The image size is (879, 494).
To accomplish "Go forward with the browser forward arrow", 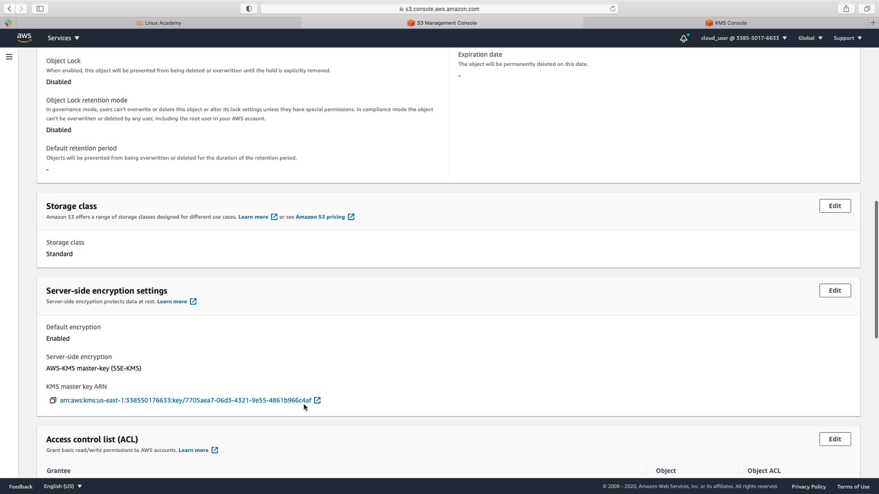I will pyautogui.click(x=21, y=8).
